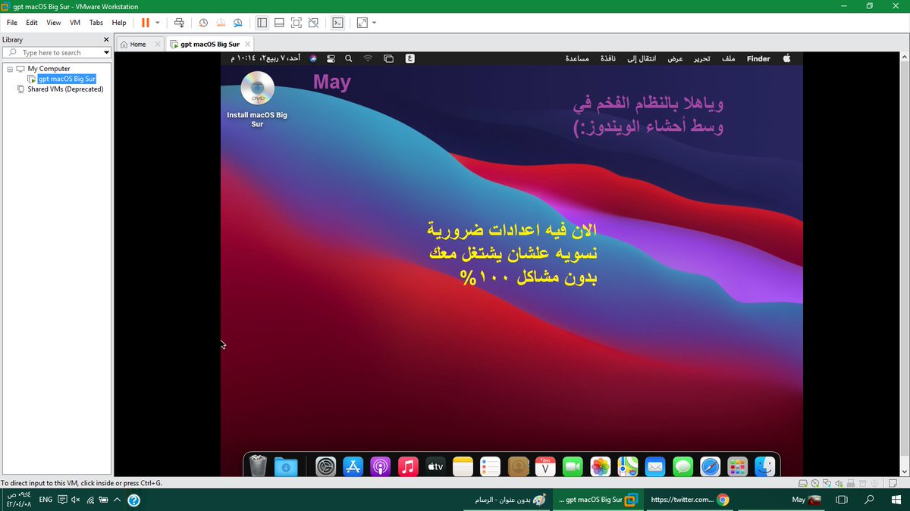Open the VM menu
910x511 pixels.
click(x=75, y=23)
